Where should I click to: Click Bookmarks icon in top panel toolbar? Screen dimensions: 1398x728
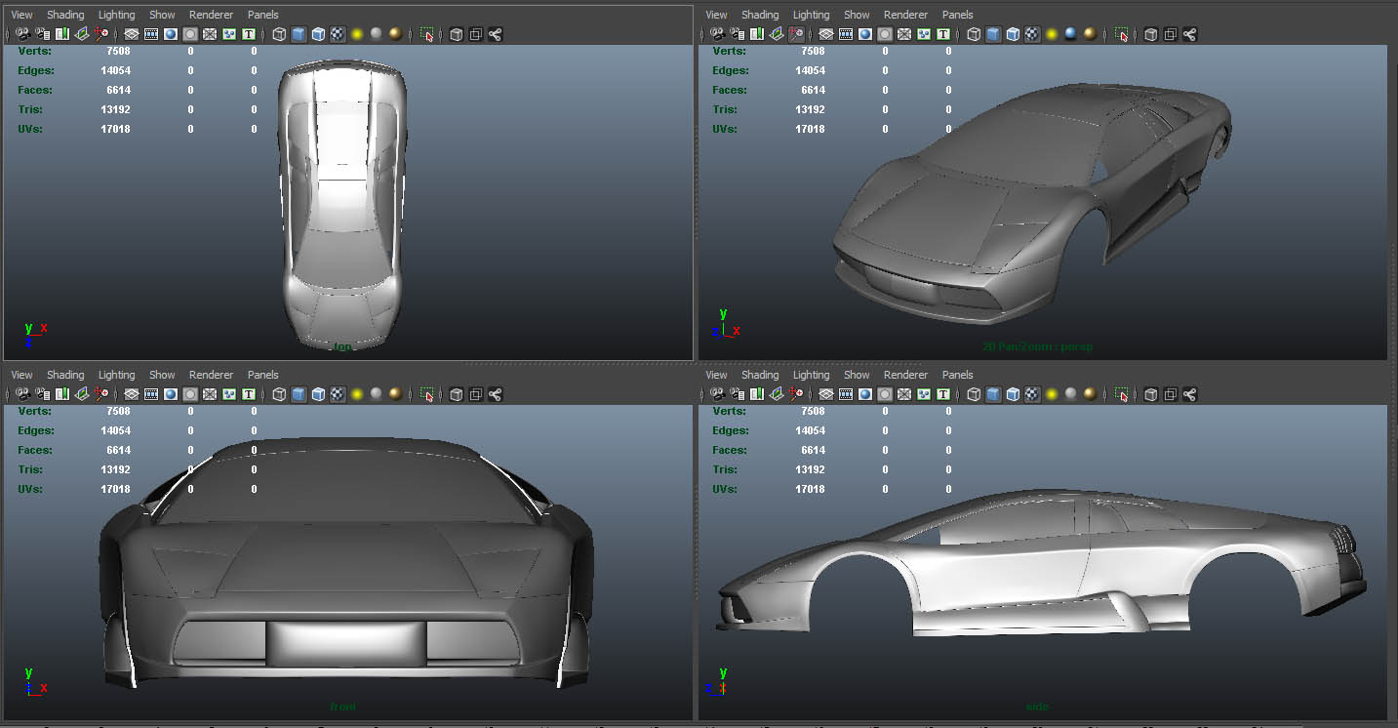click(x=62, y=34)
